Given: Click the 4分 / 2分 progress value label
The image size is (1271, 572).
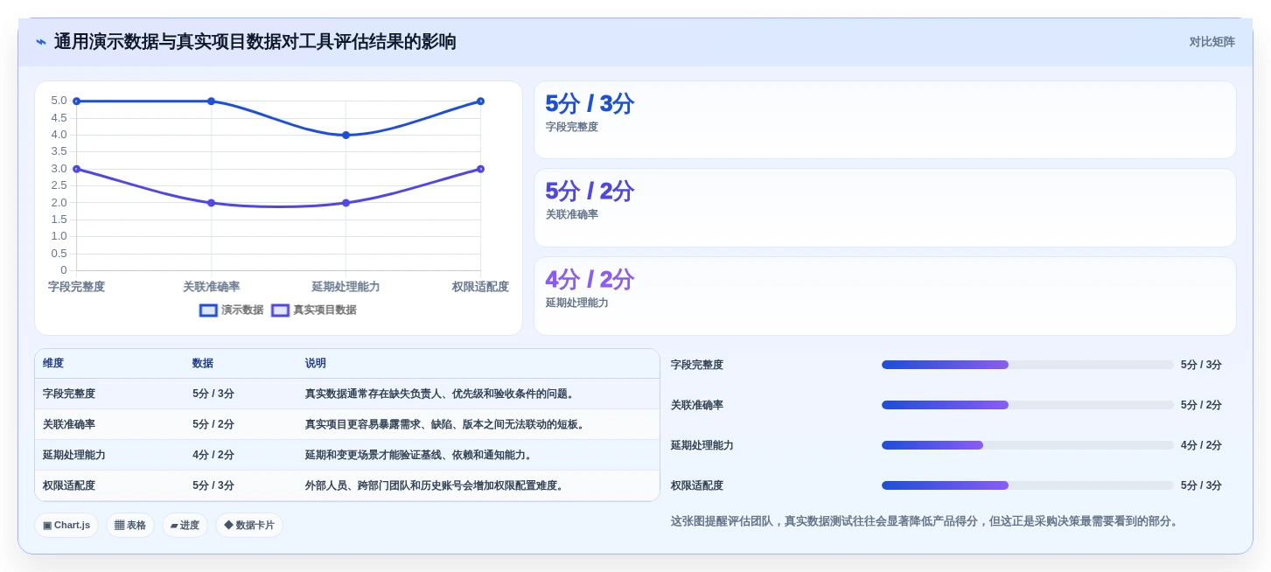Looking at the screenshot, I should (x=1201, y=445).
